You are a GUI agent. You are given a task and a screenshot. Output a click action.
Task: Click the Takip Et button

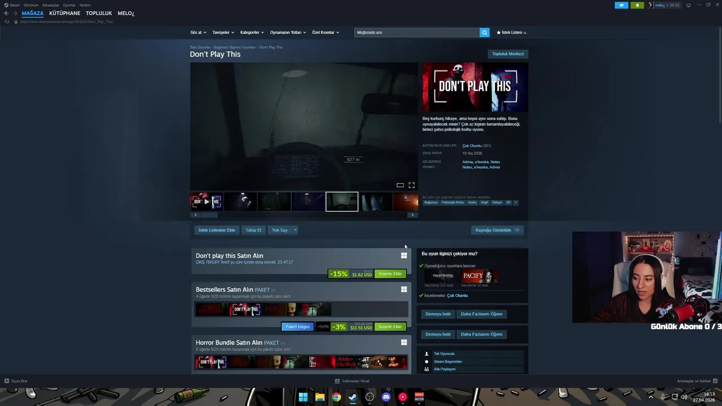tap(253, 230)
